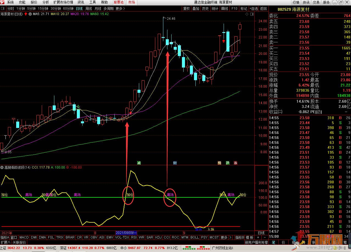Click the 复权 toolbar button
Screen dimensions: 351x252
(x=187, y=9)
